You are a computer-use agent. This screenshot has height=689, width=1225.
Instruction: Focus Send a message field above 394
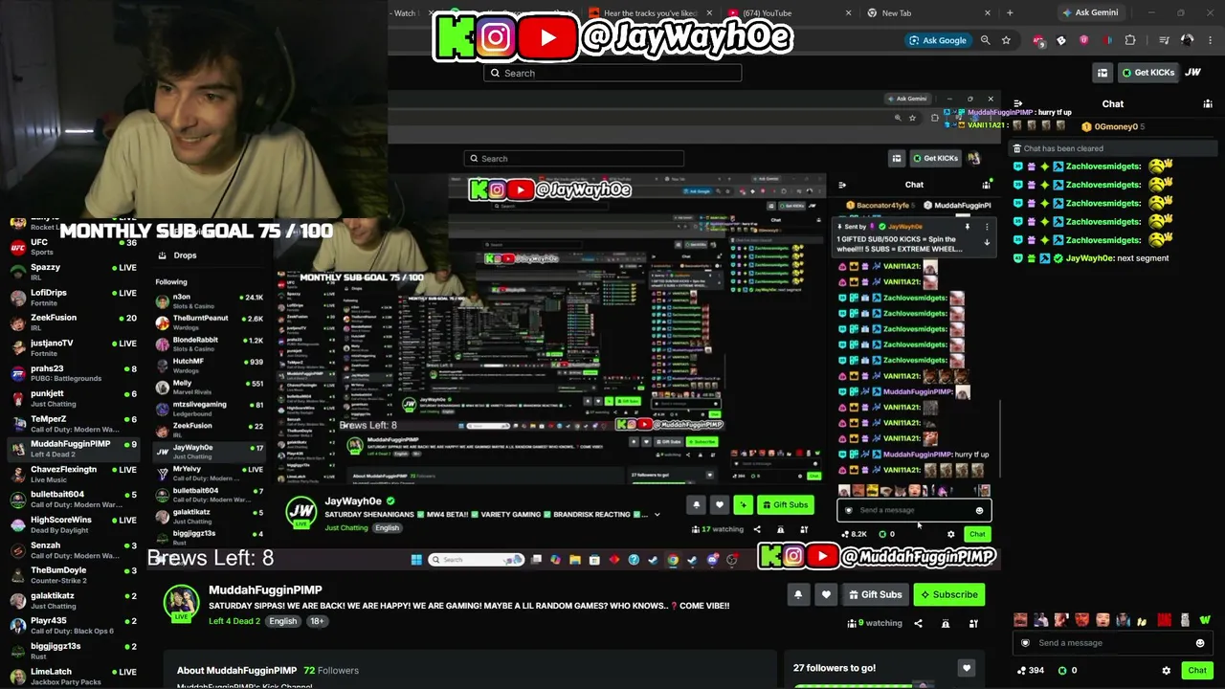click(x=1112, y=643)
